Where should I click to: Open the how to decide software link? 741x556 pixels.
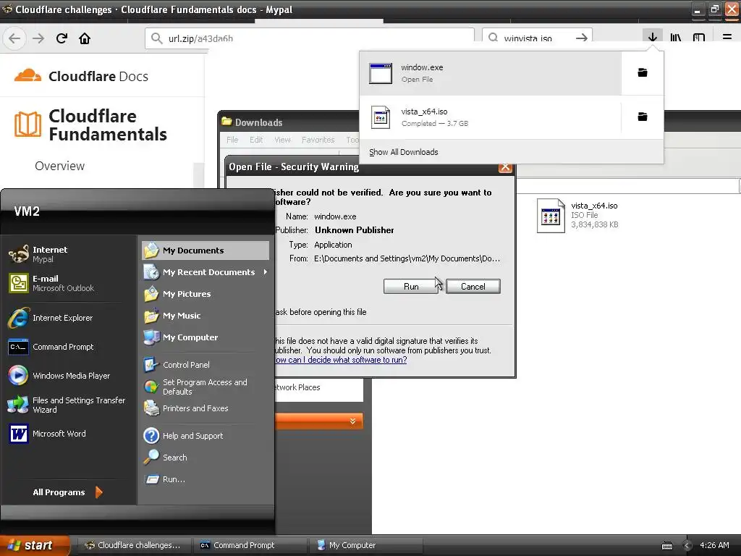pyautogui.click(x=340, y=360)
